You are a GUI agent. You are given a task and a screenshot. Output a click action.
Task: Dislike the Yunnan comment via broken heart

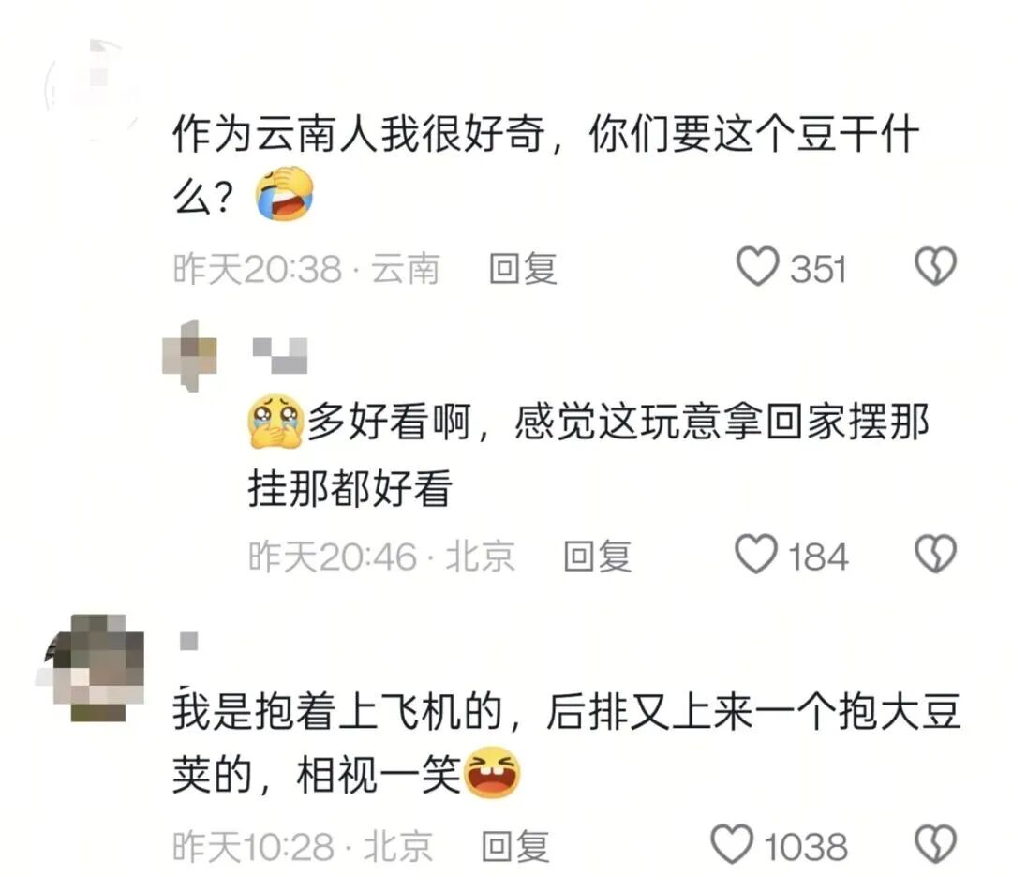pyautogui.click(x=935, y=267)
